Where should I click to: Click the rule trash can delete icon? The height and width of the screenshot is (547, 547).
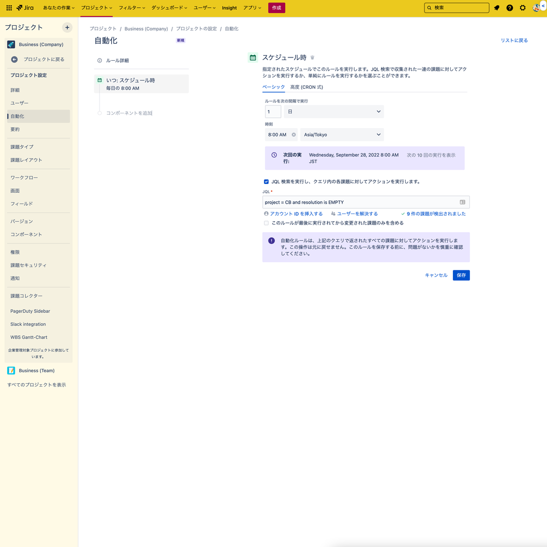(x=312, y=57)
